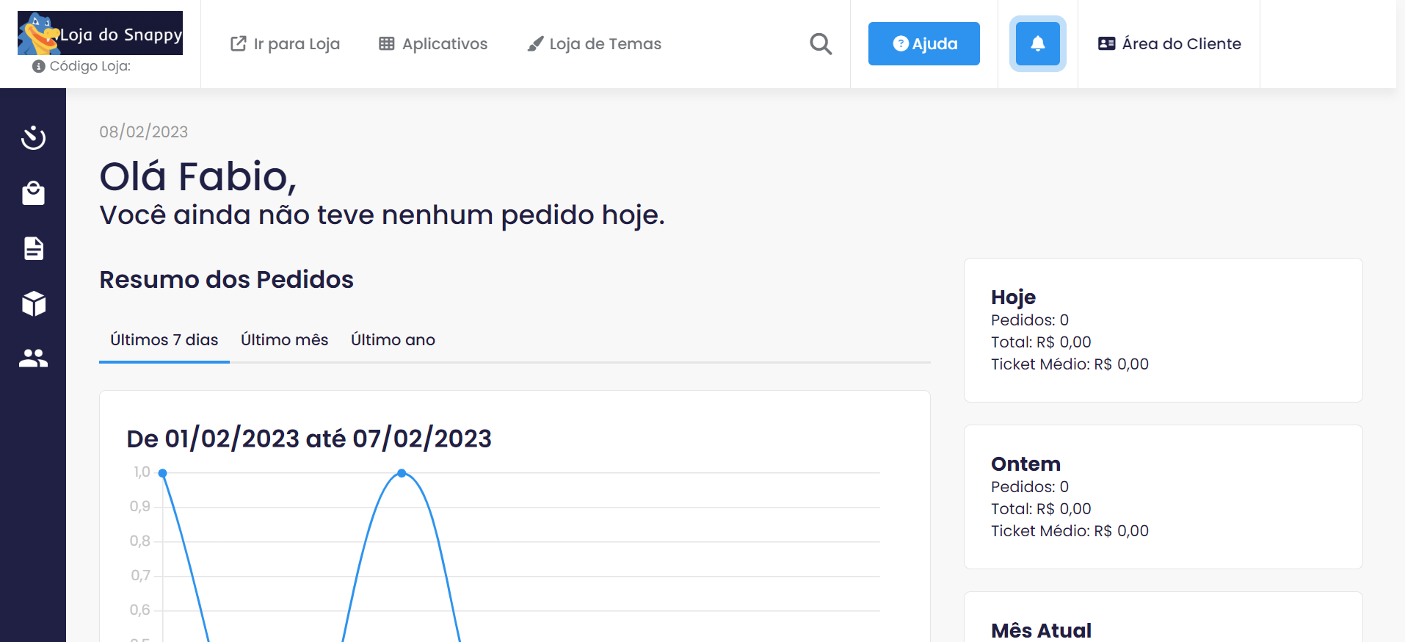The width and height of the screenshot is (1405, 642).
Task: Go to Ir para Loja link
Action: pyautogui.click(x=285, y=44)
